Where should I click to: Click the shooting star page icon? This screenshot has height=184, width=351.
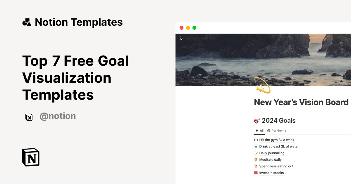262,85
